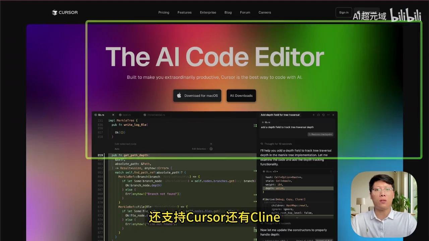The width and height of the screenshot is (429, 241).
Task: Expand the 'Thought for 10 seconds' section
Action: (275, 144)
